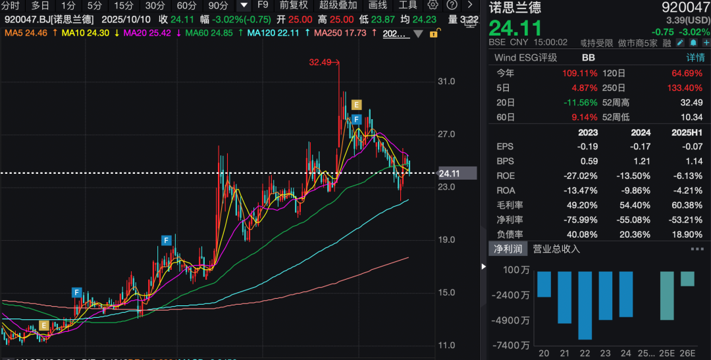Open more options dots beside 营业总收入
The height and width of the screenshot is (360, 711).
[x=697, y=249]
